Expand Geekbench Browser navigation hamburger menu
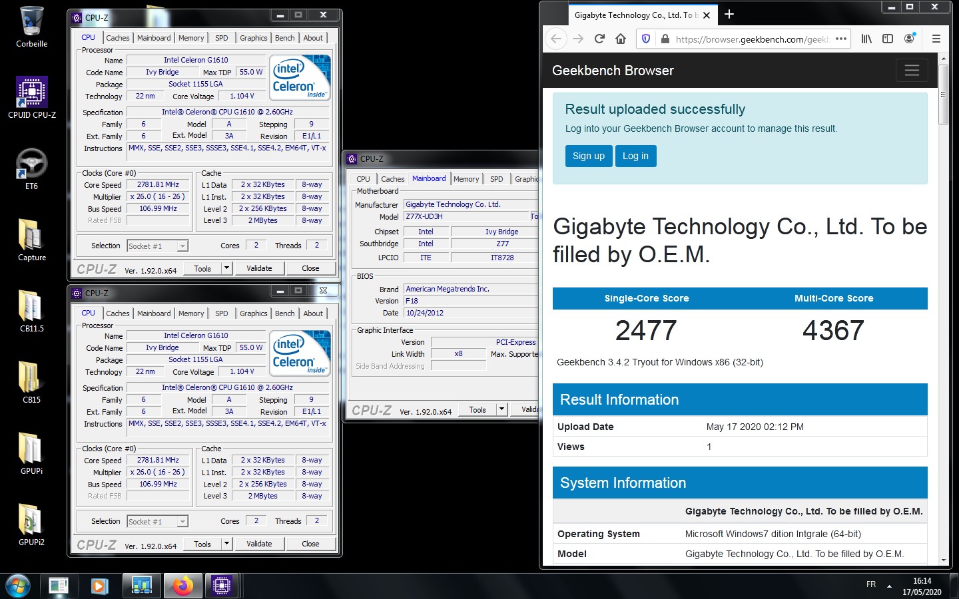 tap(912, 70)
